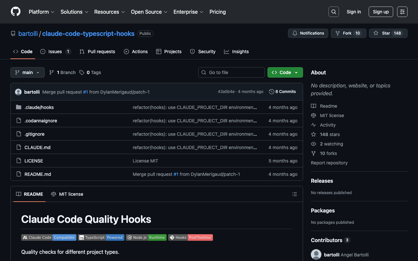This screenshot has height=261, width=418.
Task: Switch to the MIT license tab
Action: 67,194
